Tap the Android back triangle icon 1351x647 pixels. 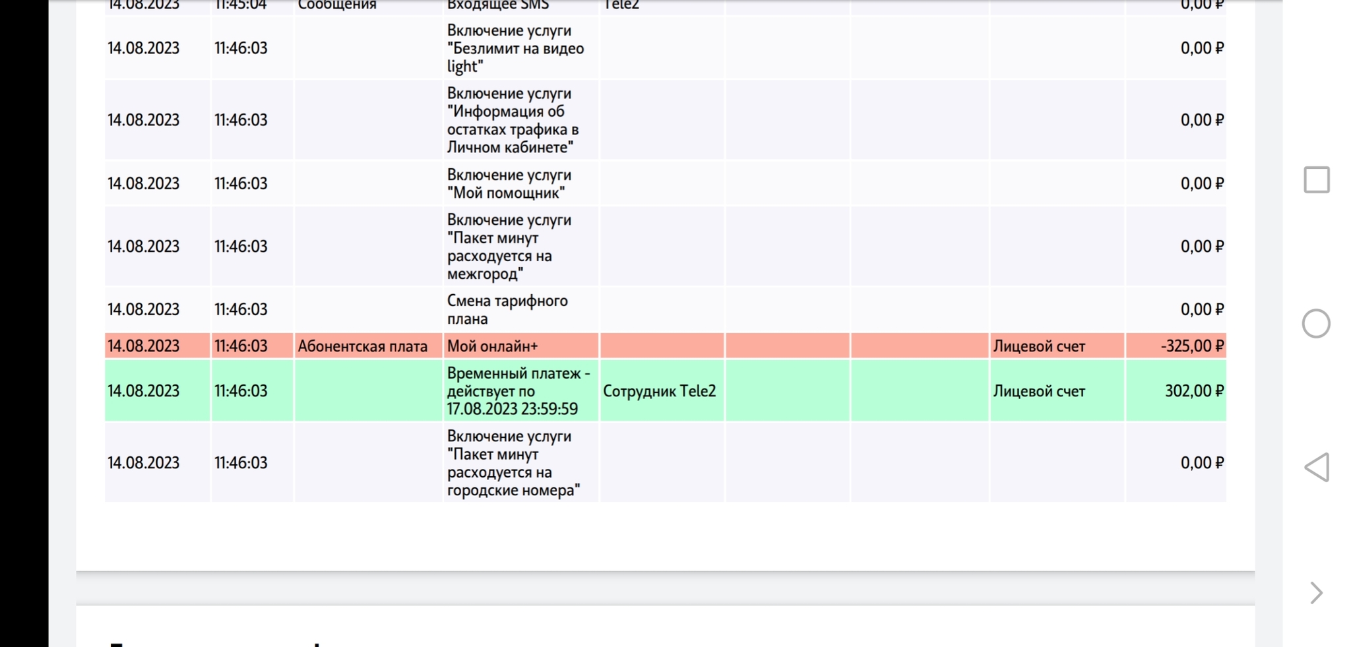[1316, 468]
